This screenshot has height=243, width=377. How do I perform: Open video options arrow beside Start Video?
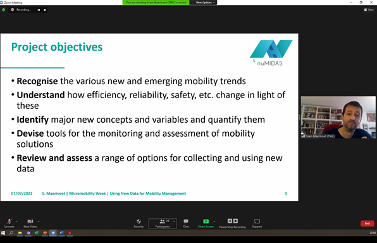[39, 221]
